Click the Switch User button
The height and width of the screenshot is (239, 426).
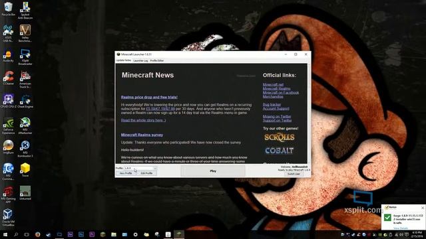tap(294, 174)
